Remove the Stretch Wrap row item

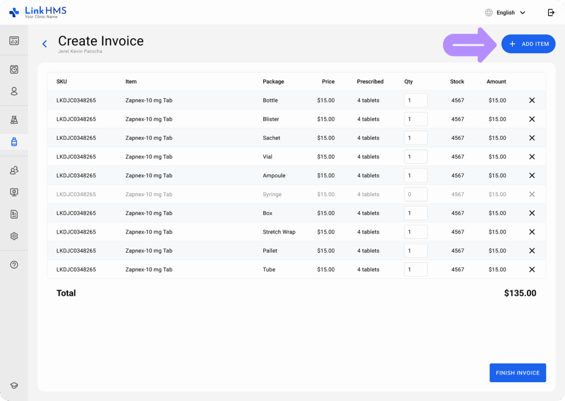(532, 232)
